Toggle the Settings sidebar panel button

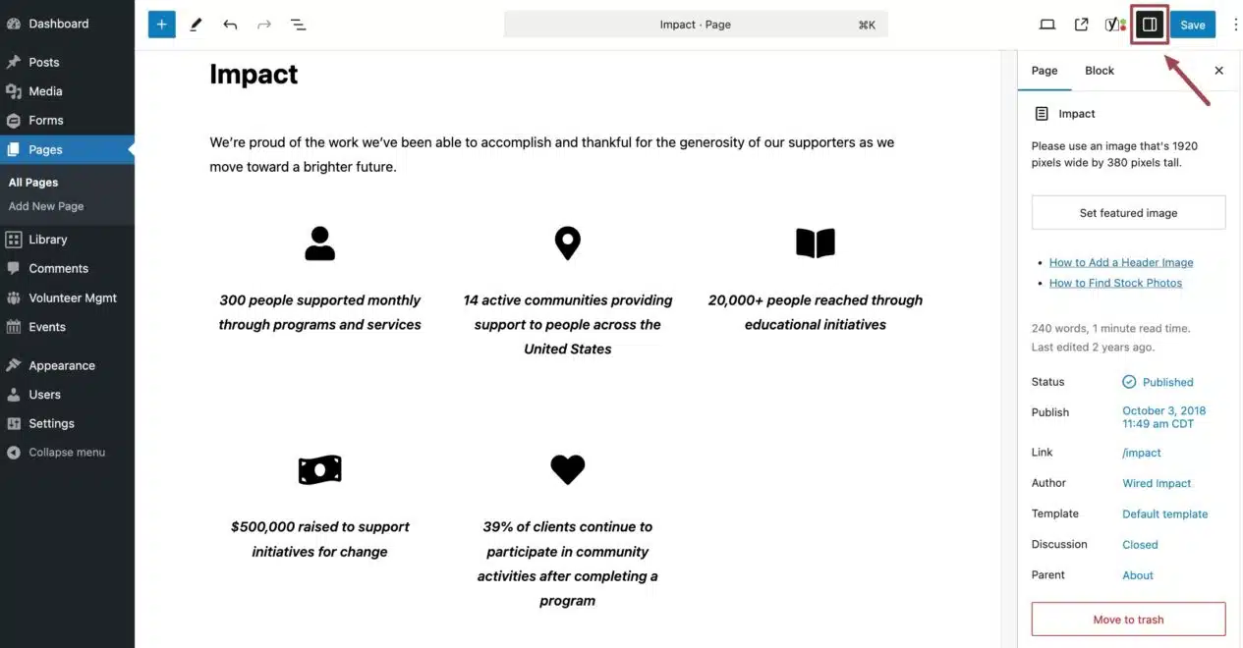(1149, 25)
